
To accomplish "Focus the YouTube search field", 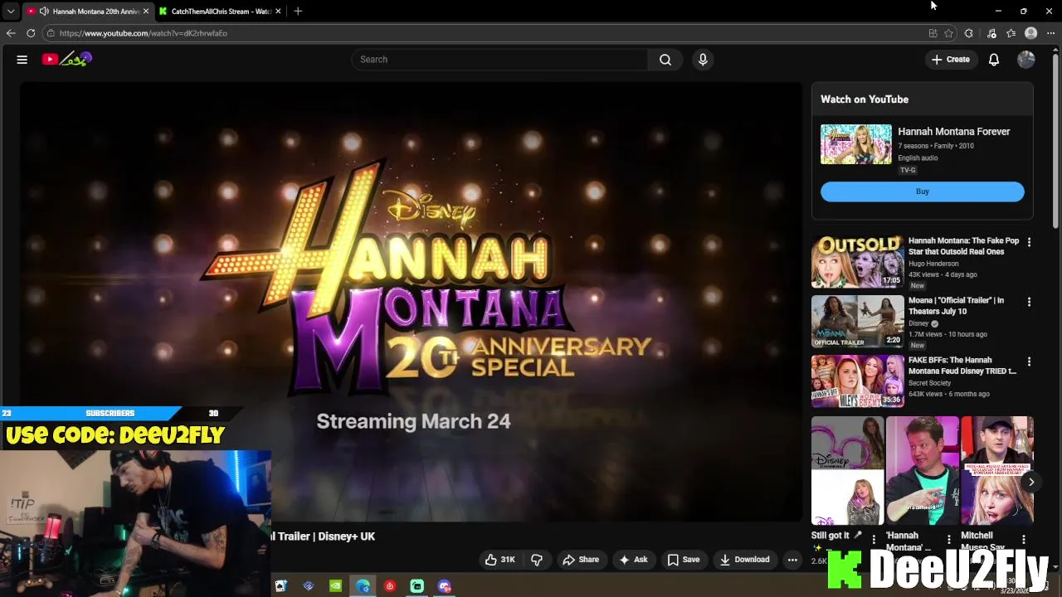I will [500, 60].
